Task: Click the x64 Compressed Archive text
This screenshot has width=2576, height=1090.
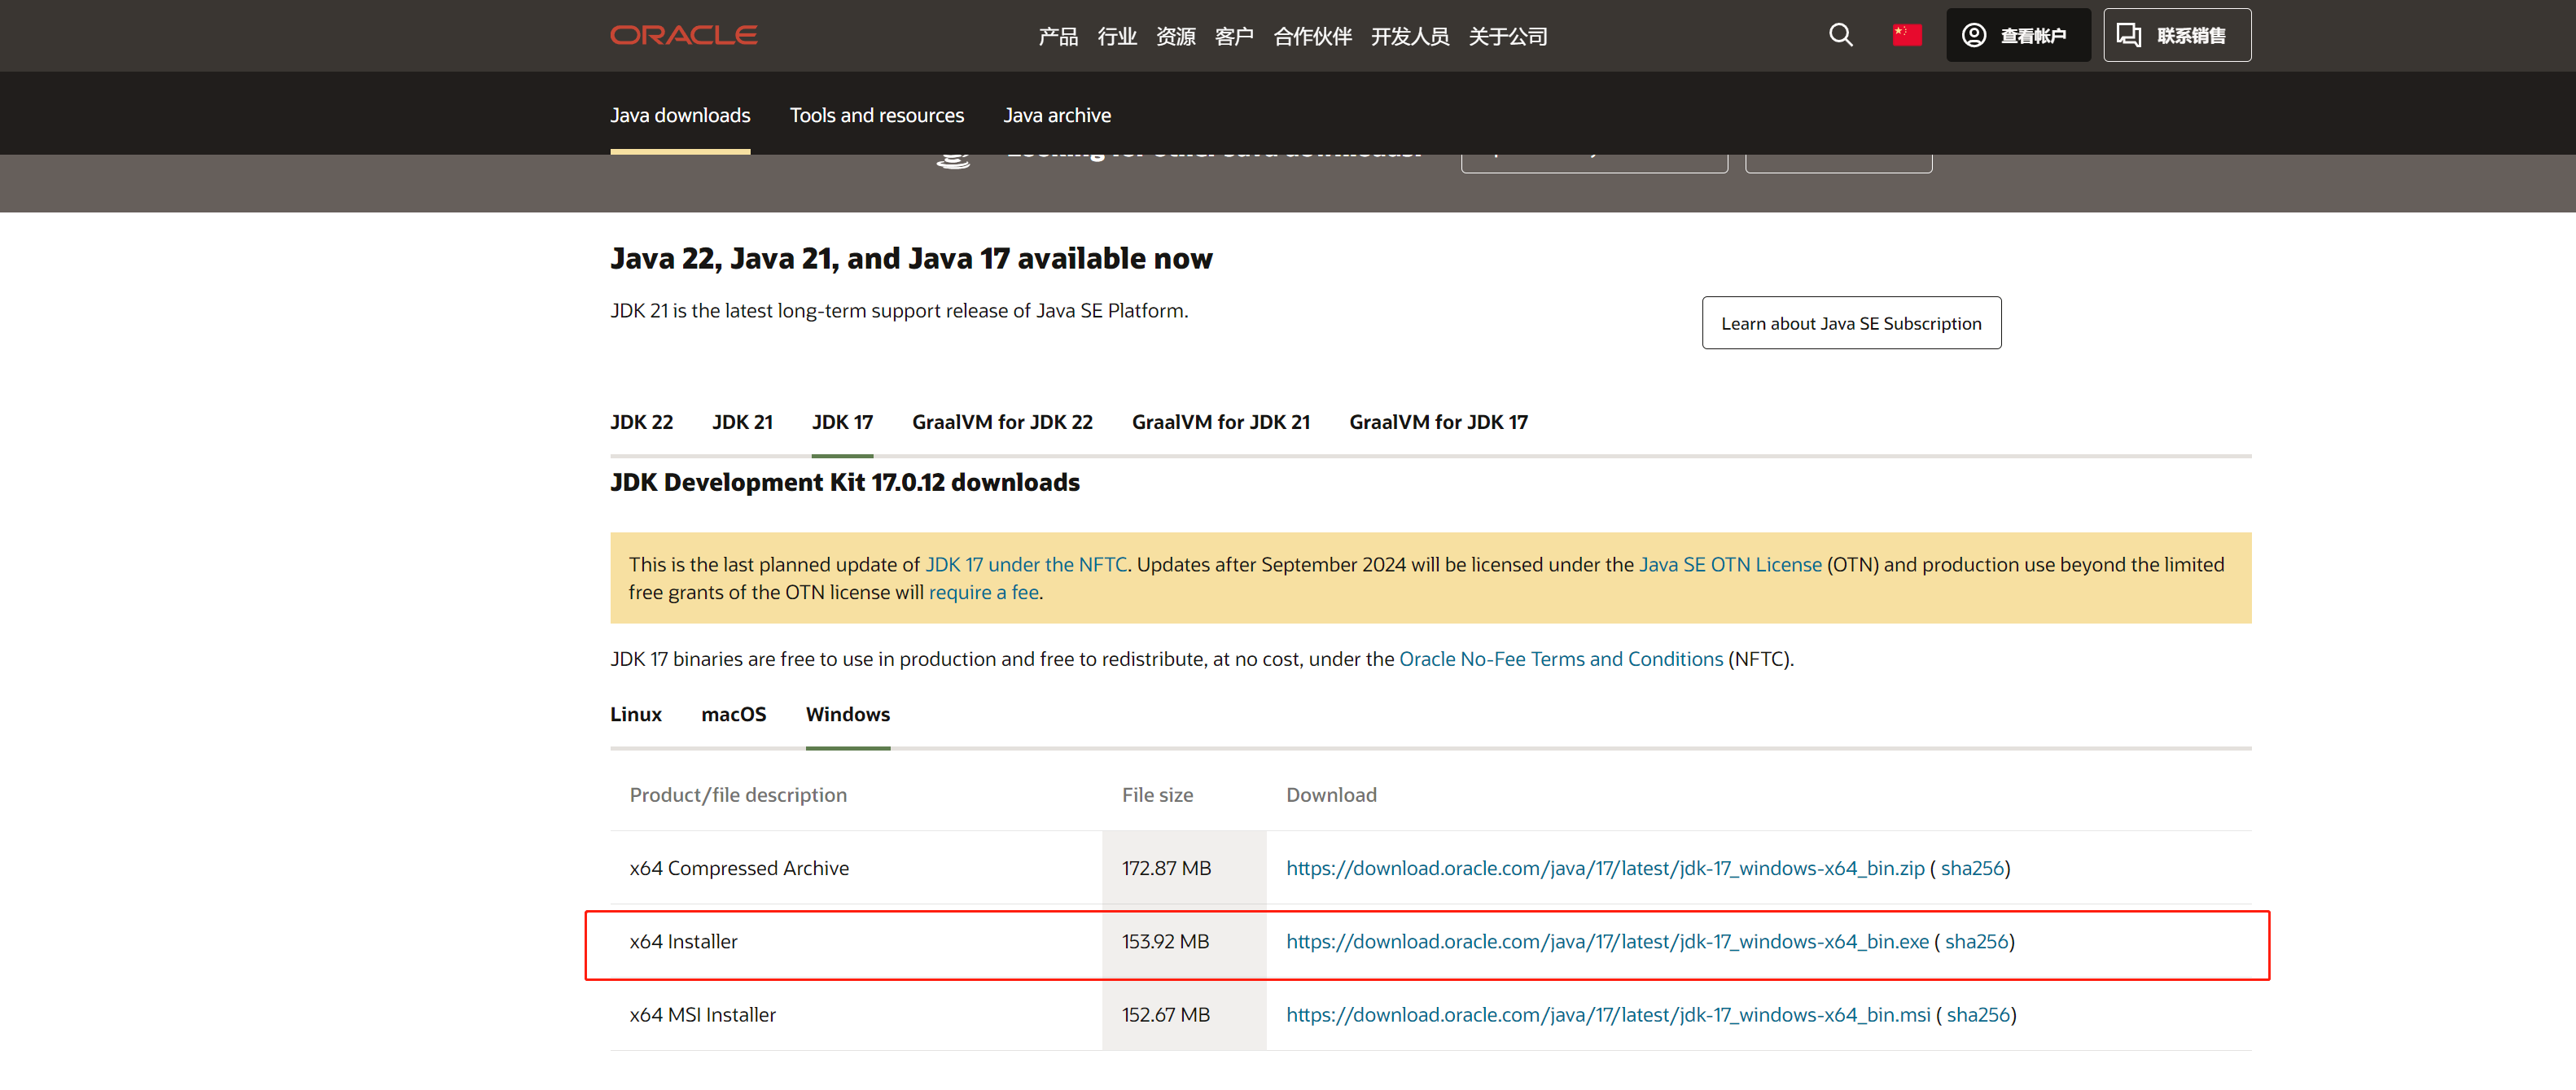Action: point(738,868)
